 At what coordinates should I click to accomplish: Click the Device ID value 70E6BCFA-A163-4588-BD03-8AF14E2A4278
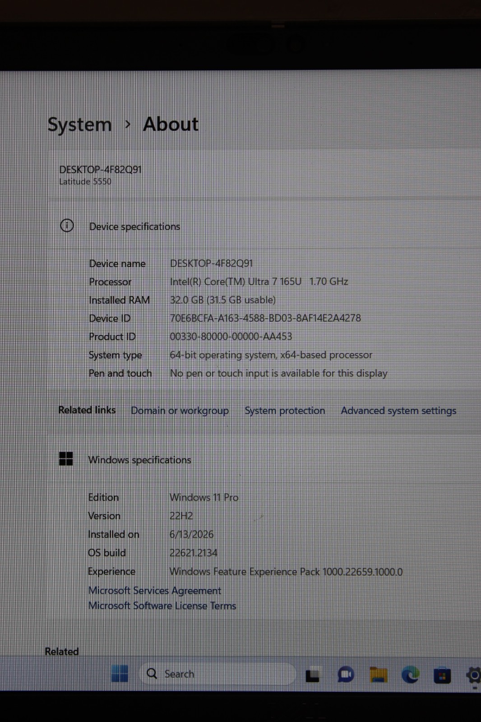click(265, 318)
